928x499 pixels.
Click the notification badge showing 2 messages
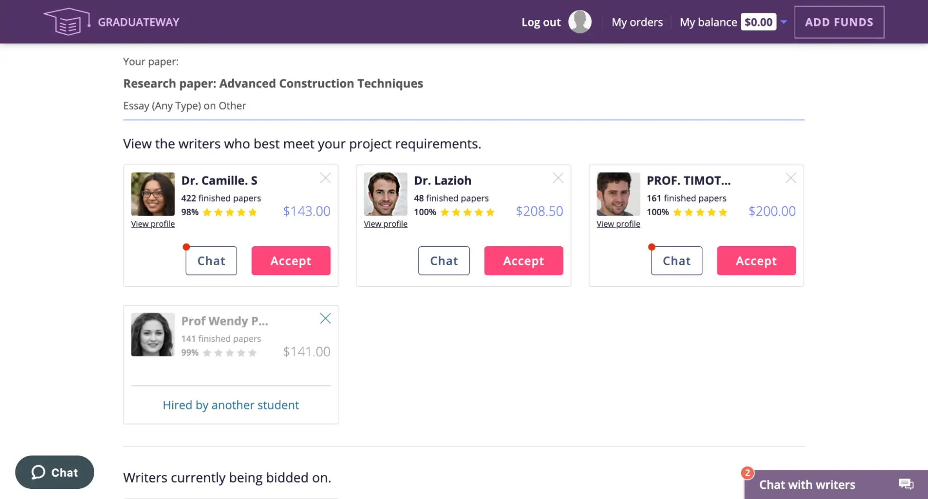(x=747, y=473)
